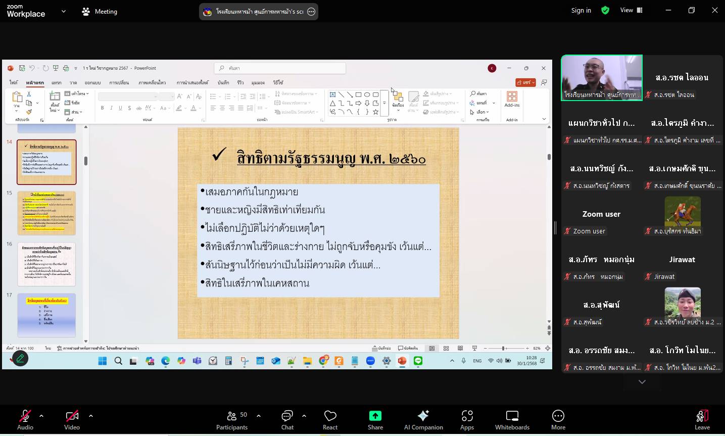Open Zoom View layout menu
This screenshot has width=725, height=436.
coord(631,10)
